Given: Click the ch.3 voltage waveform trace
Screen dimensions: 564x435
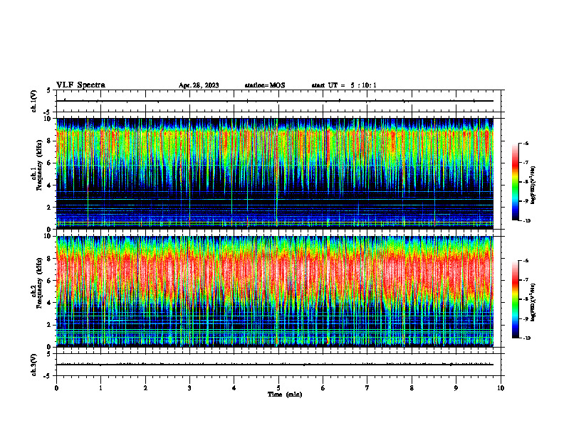Looking at the screenshot, I should click(275, 365).
